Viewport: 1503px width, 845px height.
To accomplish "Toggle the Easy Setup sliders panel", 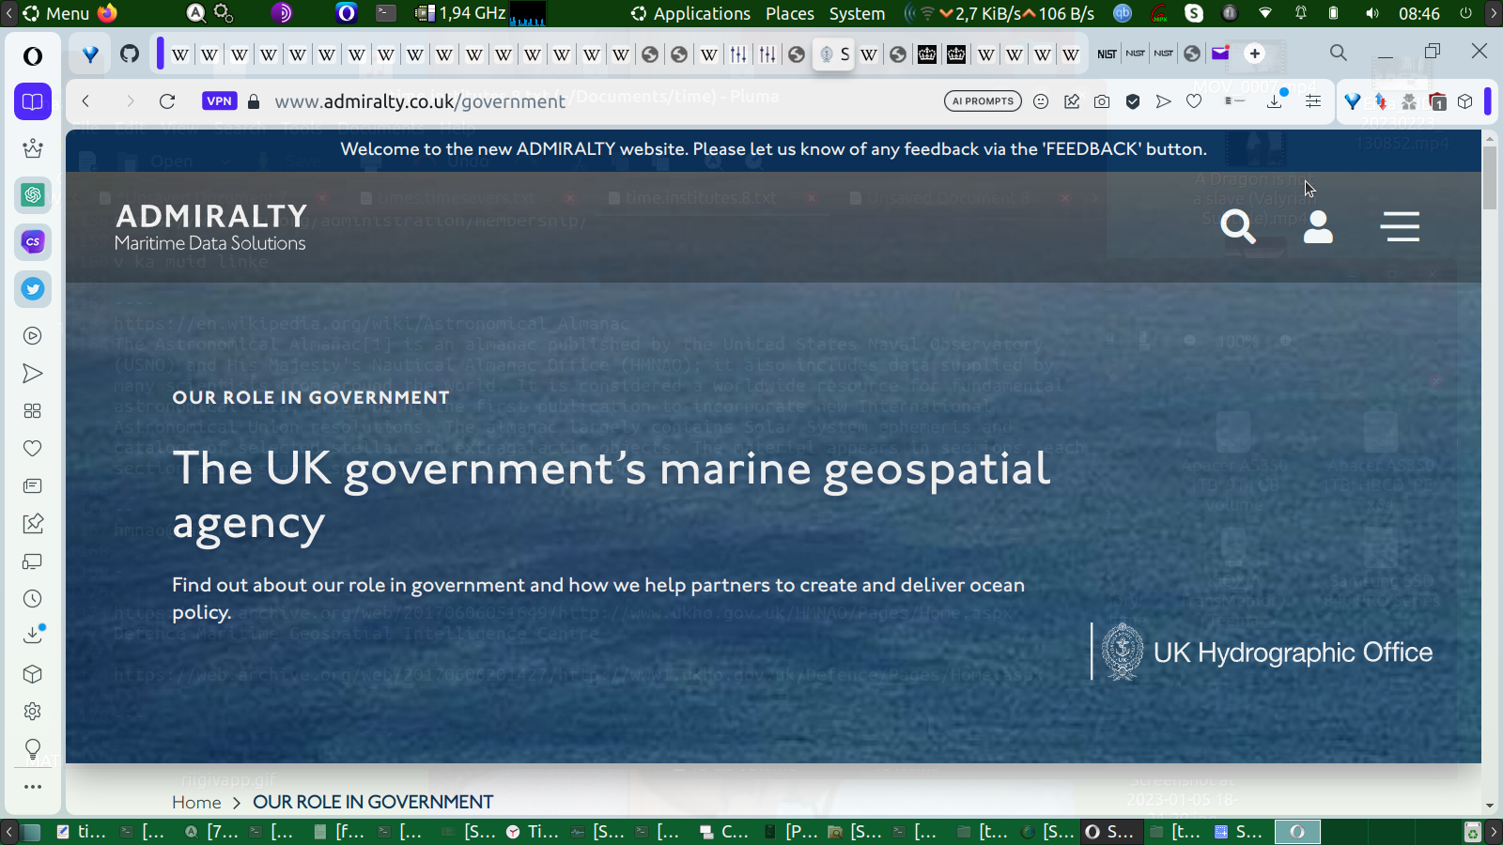I will (1313, 101).
